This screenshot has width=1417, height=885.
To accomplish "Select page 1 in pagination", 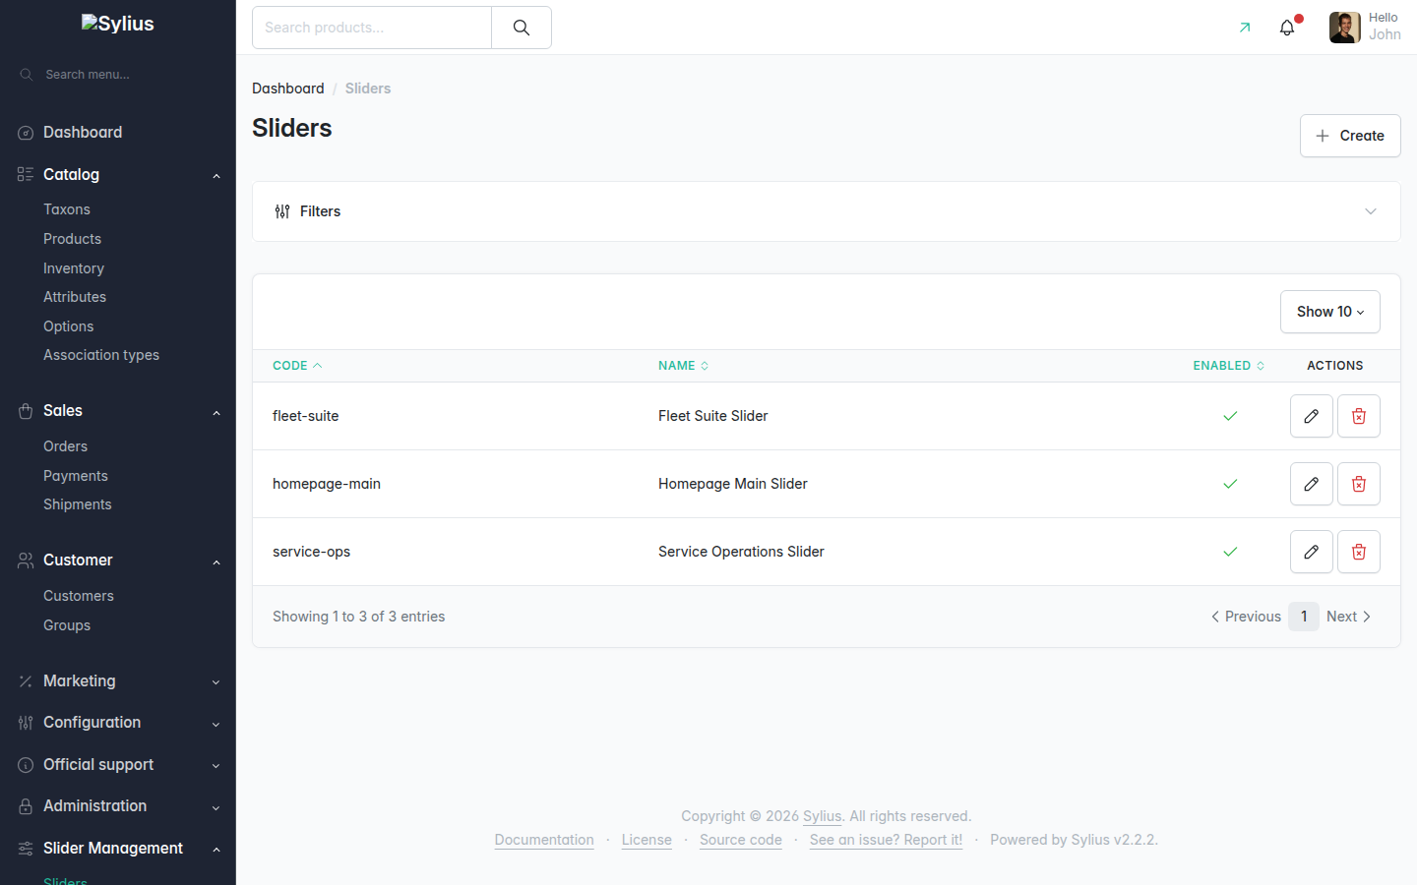I will point(1304,617).
